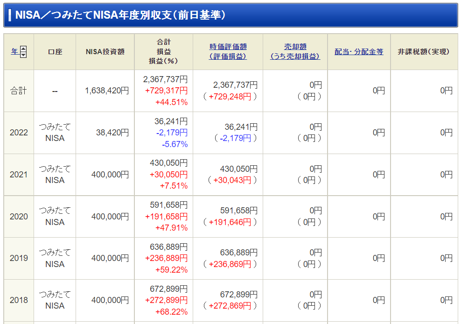Click the total NISA investment 1,638,420円
The width and height of the screenshot is (461, 324).
click(x=107, y=91)
